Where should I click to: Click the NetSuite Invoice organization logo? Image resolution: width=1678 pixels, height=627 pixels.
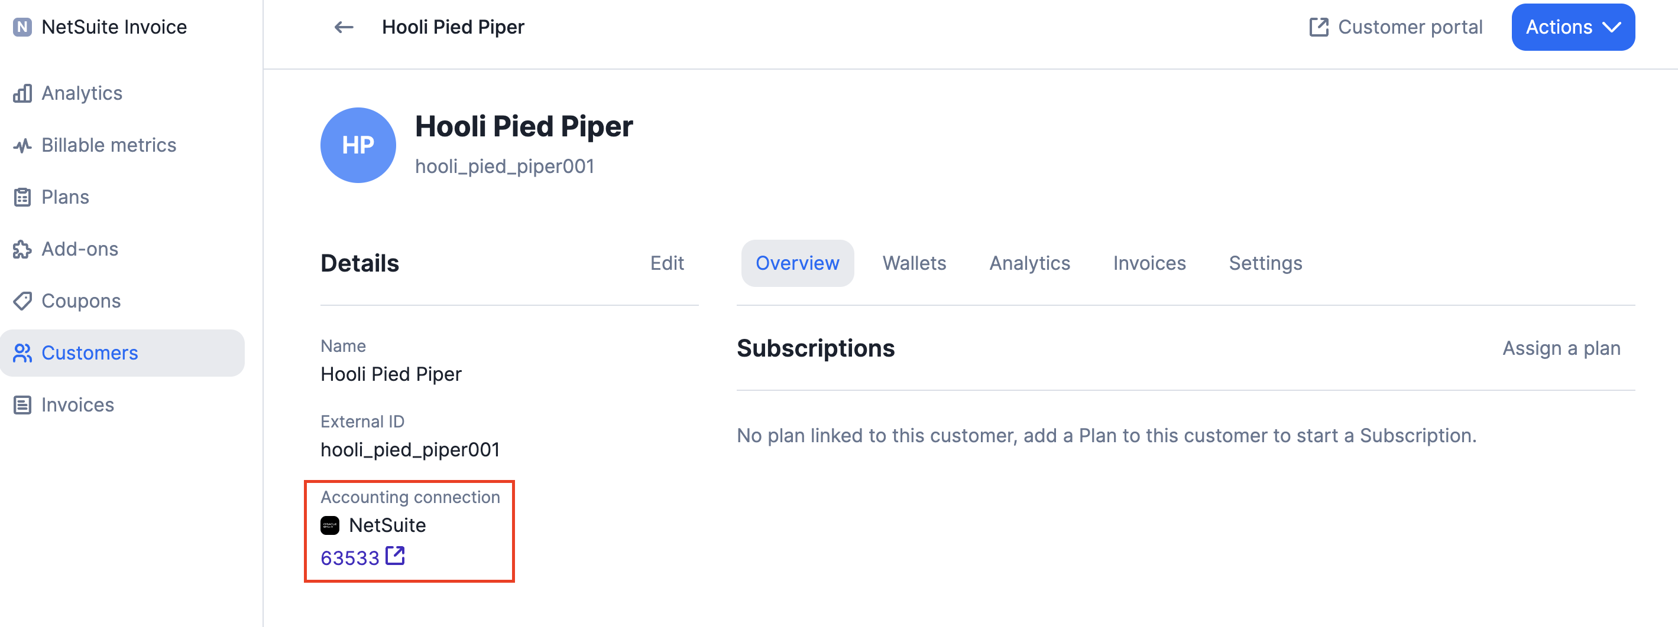pos(22,27)
